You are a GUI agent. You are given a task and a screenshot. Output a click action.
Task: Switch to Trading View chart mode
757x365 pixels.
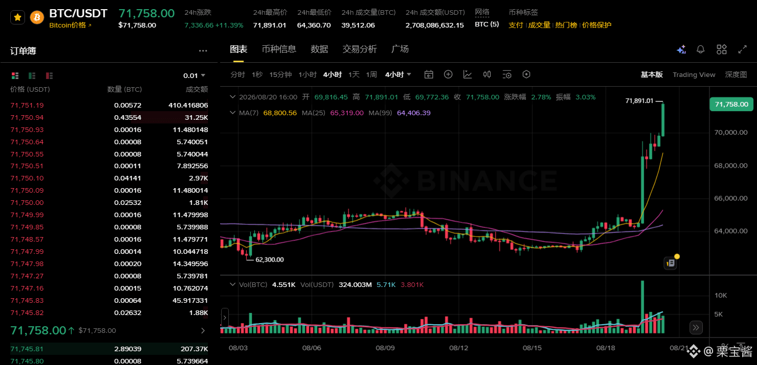(694, 74)
